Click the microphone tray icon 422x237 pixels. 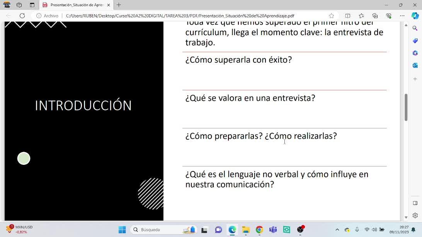pyautogui.click(x=357, y=230)
